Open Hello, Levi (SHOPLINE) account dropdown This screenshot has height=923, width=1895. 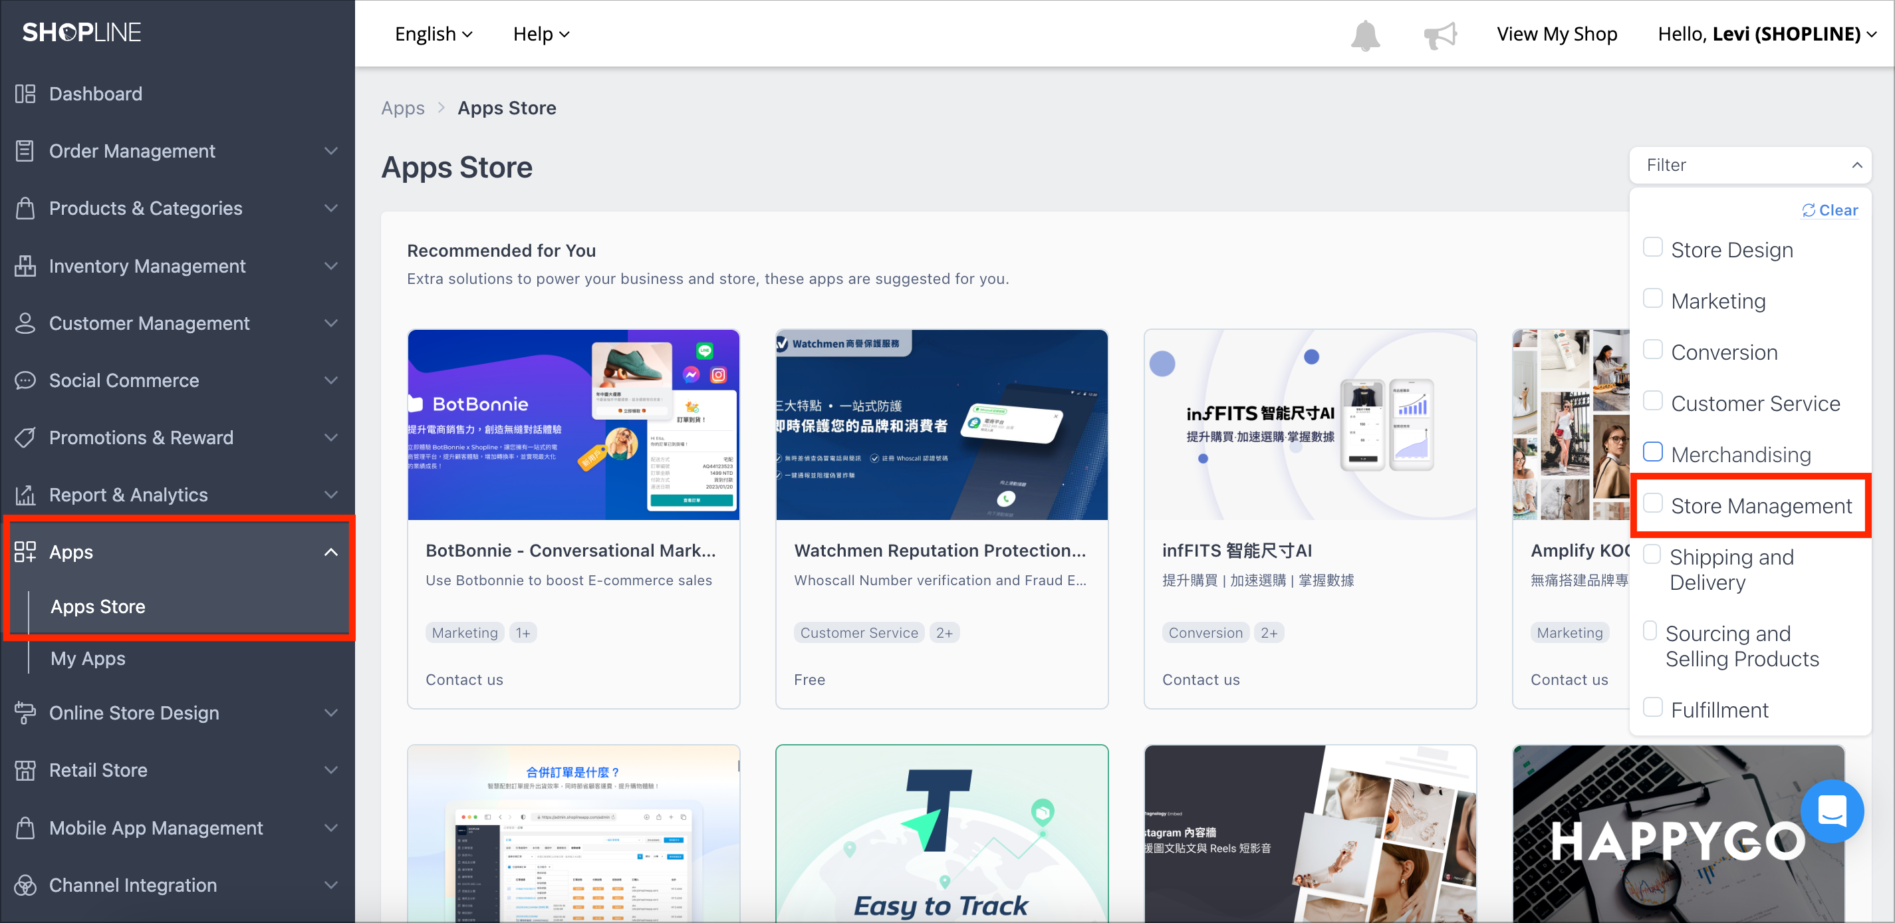tap(1767, 34)
